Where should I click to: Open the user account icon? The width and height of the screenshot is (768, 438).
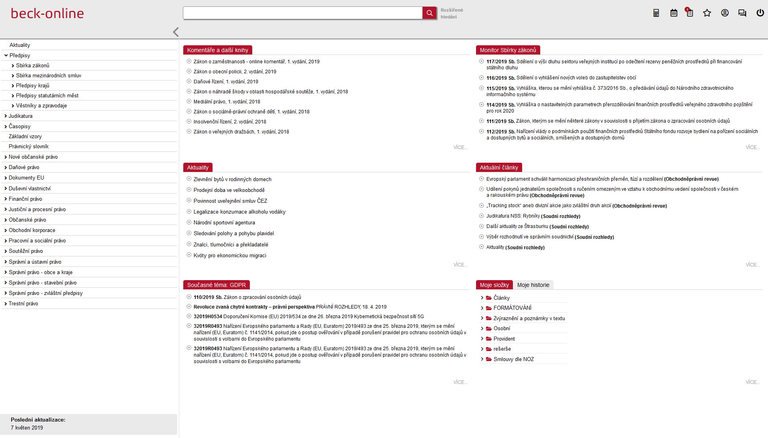tap(725, 13)
